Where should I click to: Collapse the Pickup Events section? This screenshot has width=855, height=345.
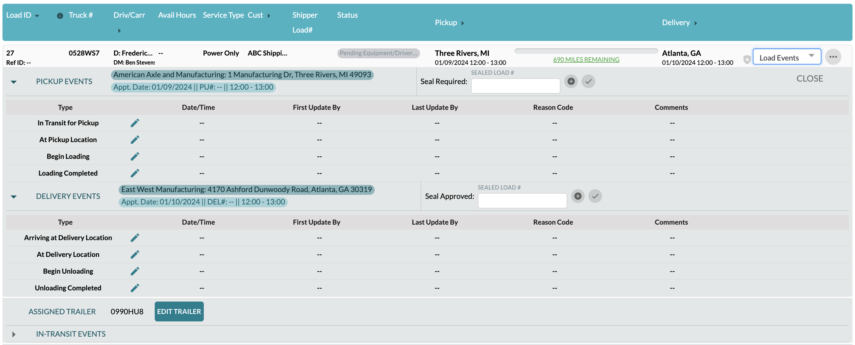[14, 82]
